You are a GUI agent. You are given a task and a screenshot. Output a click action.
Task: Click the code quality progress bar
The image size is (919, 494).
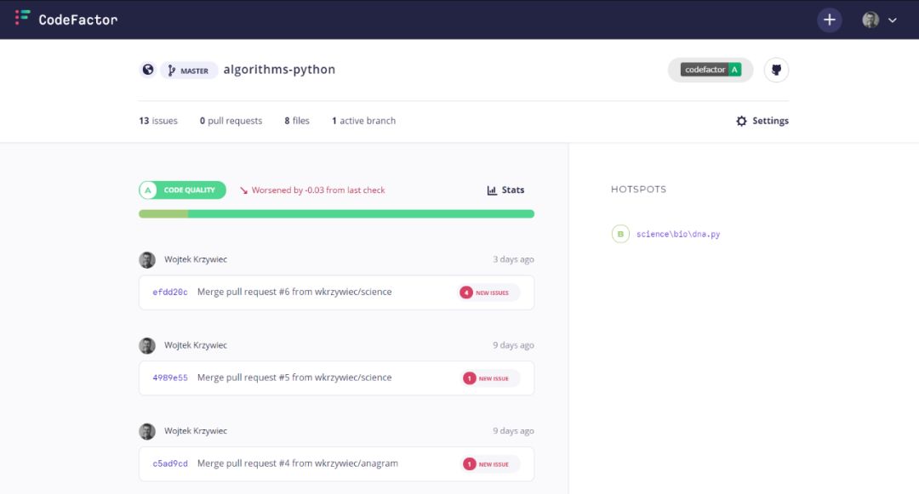(x=336, y=214)
